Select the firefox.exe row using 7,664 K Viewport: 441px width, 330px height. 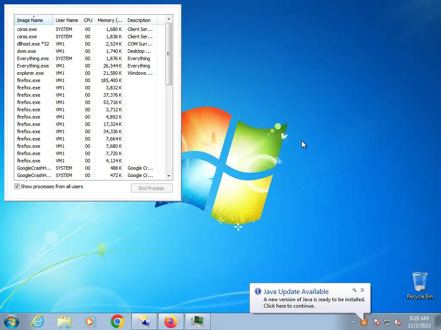(x=86, y=139)
